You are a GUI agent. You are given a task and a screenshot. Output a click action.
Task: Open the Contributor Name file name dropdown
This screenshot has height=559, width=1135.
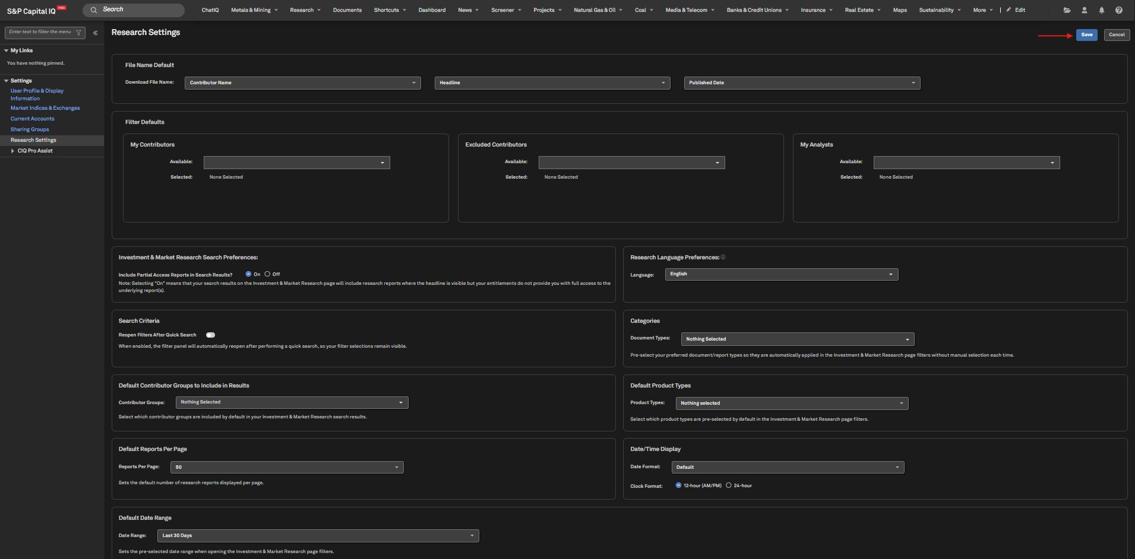[303, 83]
